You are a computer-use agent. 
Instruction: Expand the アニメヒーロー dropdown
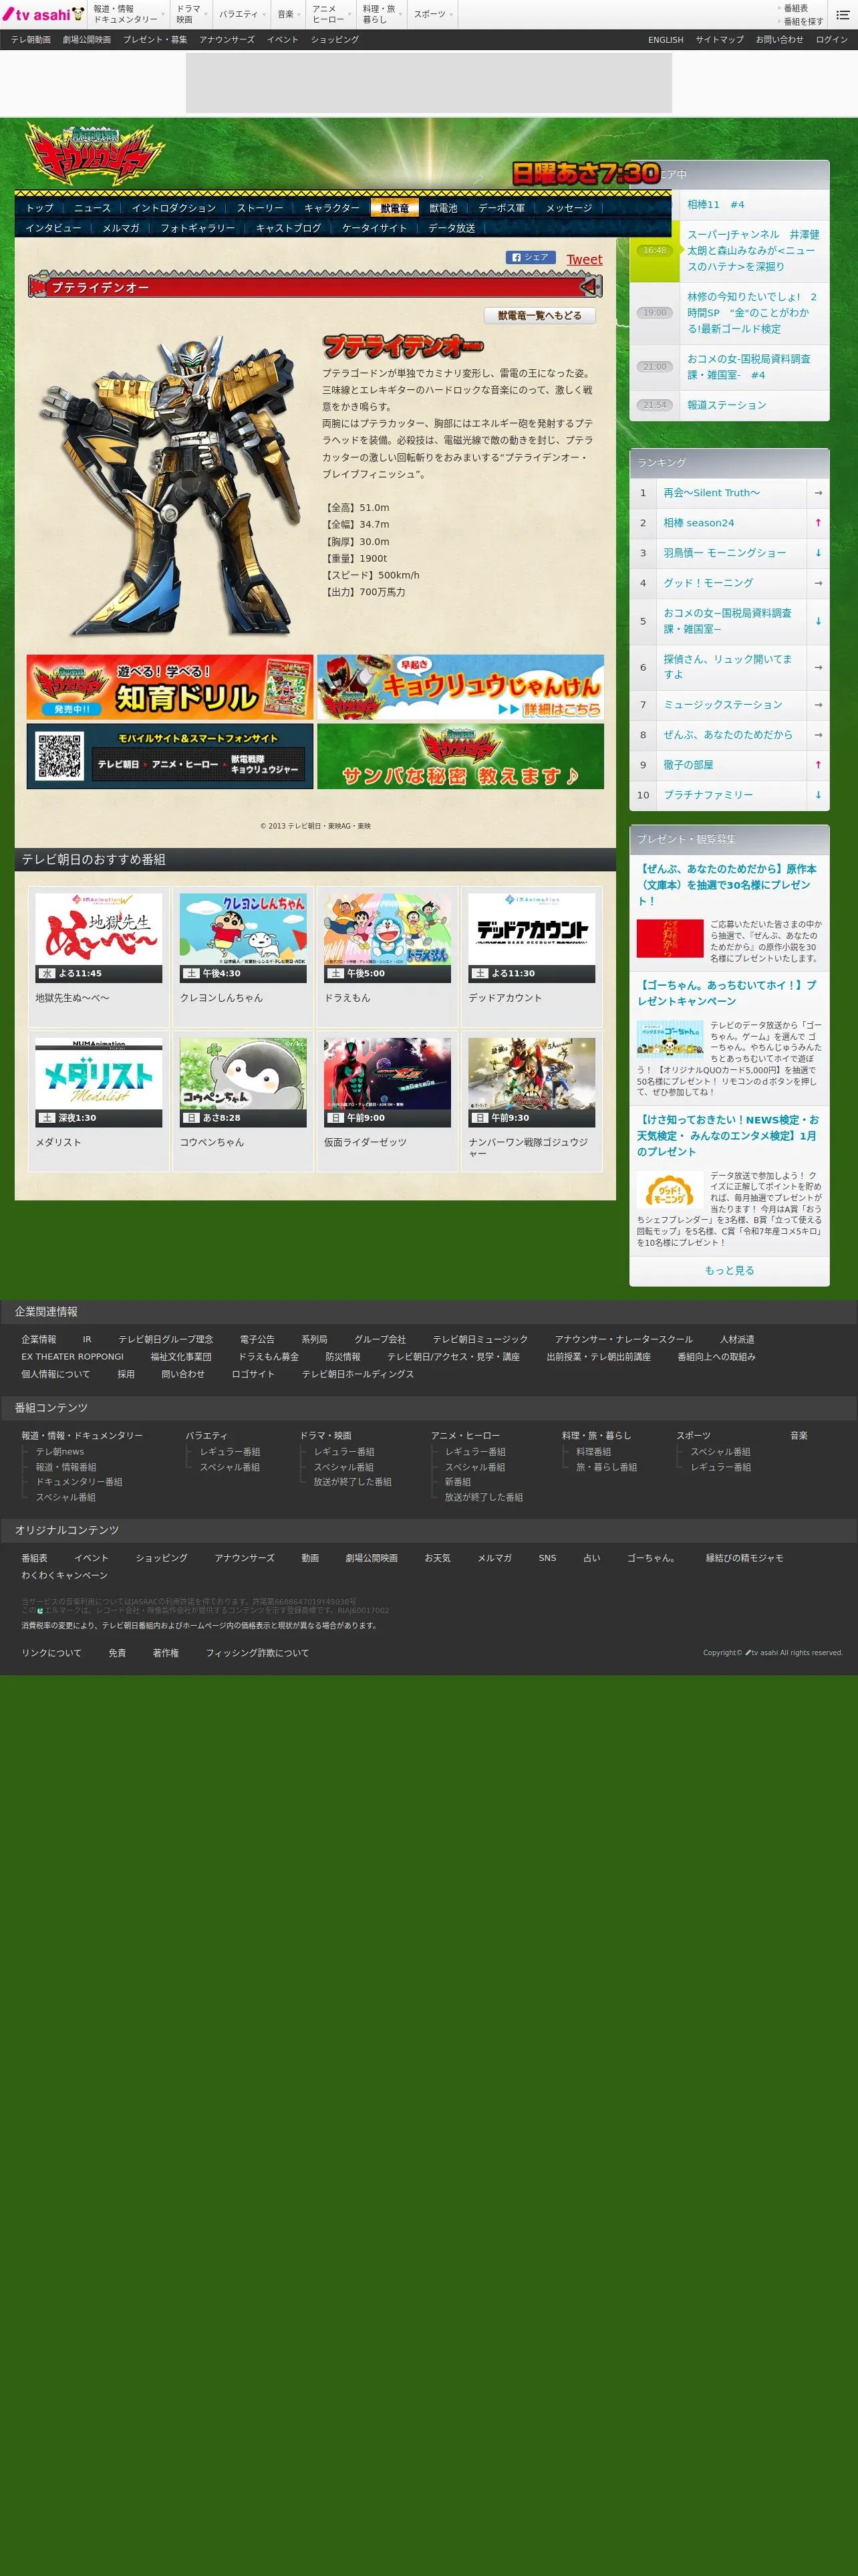(331, 14)
